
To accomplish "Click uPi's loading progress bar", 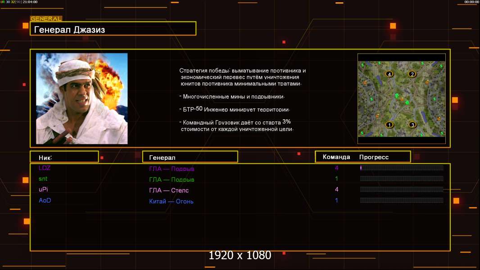I will [x=402, y=189].
